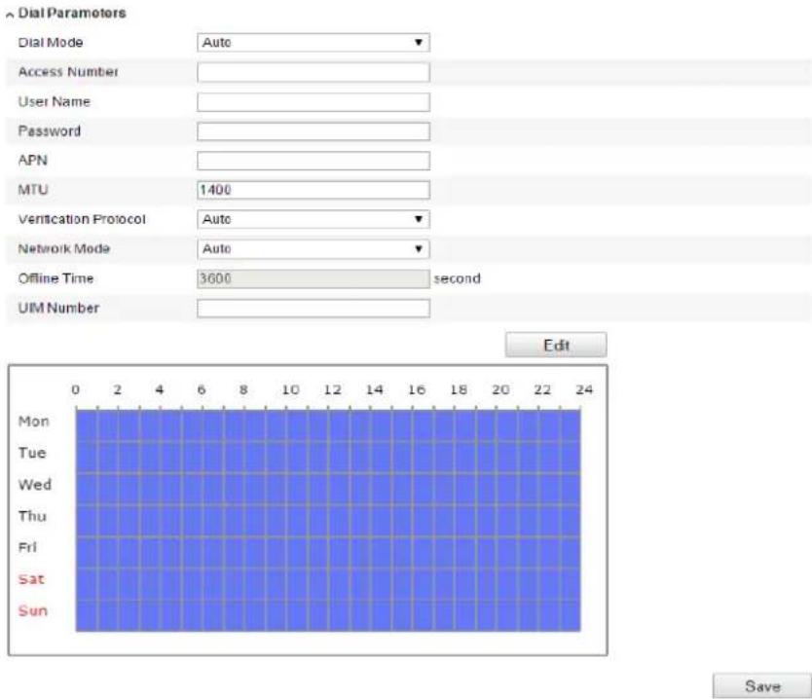Viewport: 812px width, 699px height.
Task: Click the hour label 12 on timeline
Action: pos(332,389)
